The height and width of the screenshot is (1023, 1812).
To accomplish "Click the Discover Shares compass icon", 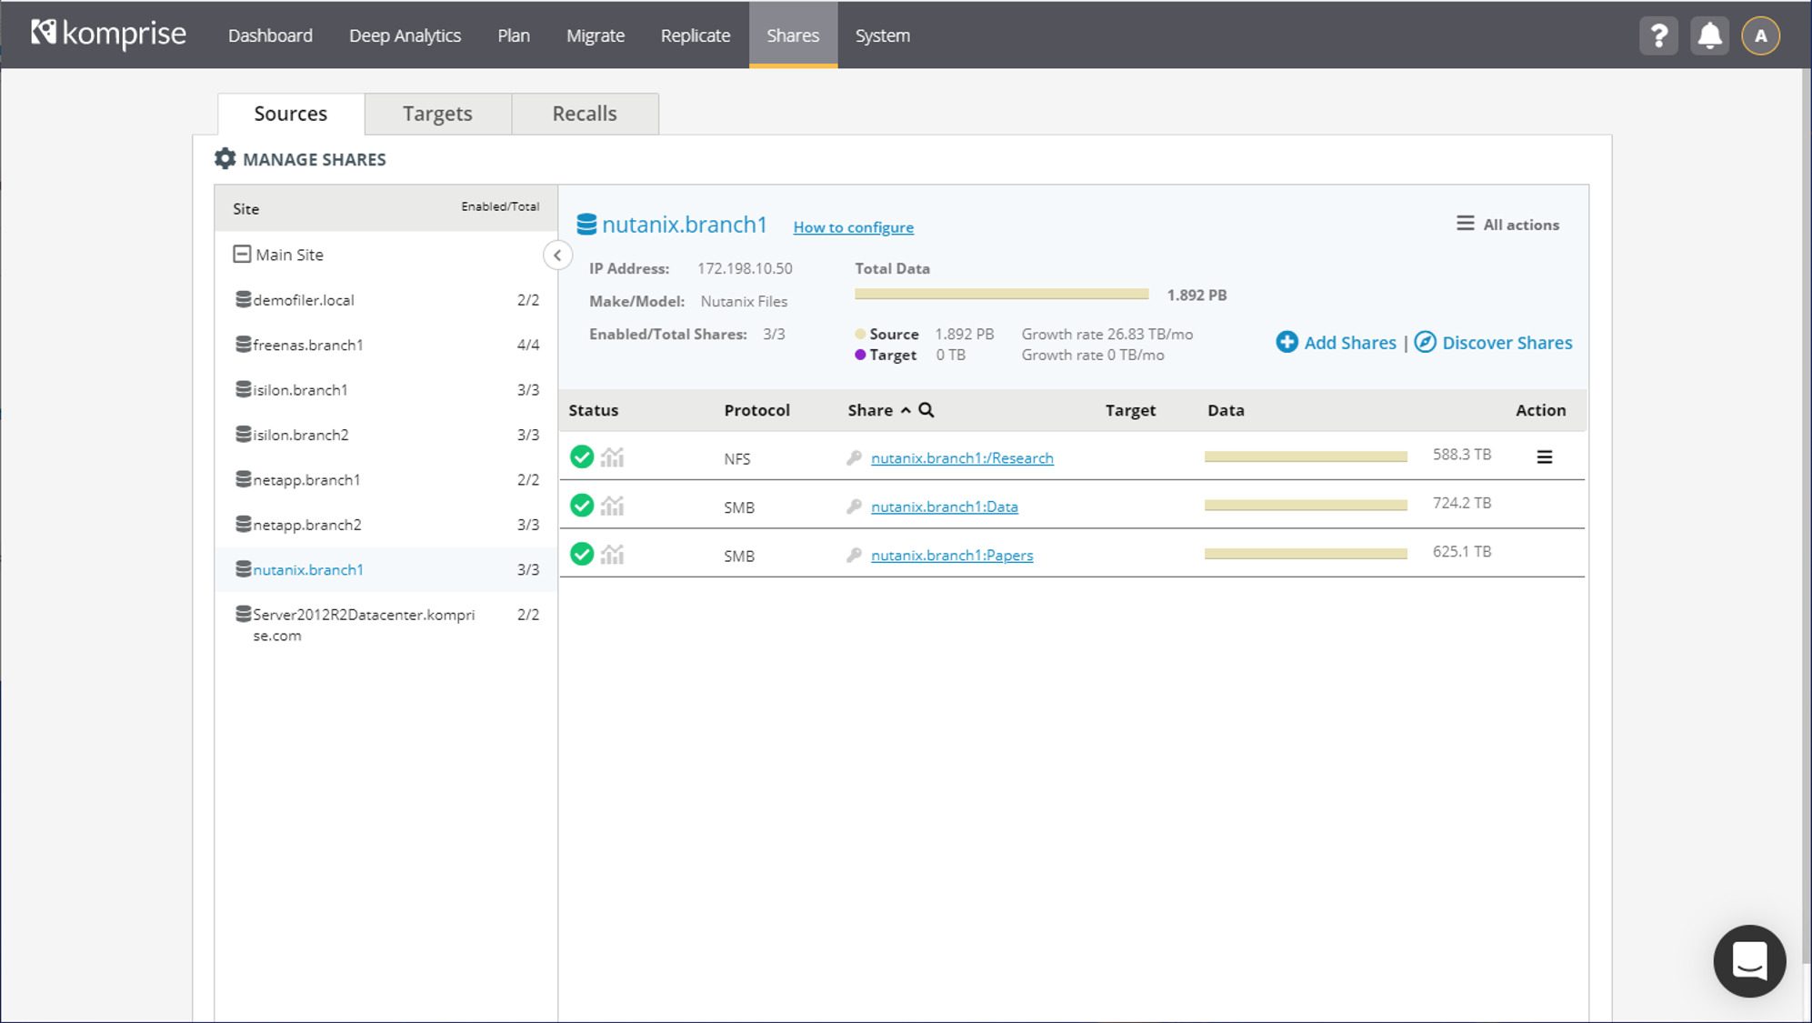I will coord(1427,343).
